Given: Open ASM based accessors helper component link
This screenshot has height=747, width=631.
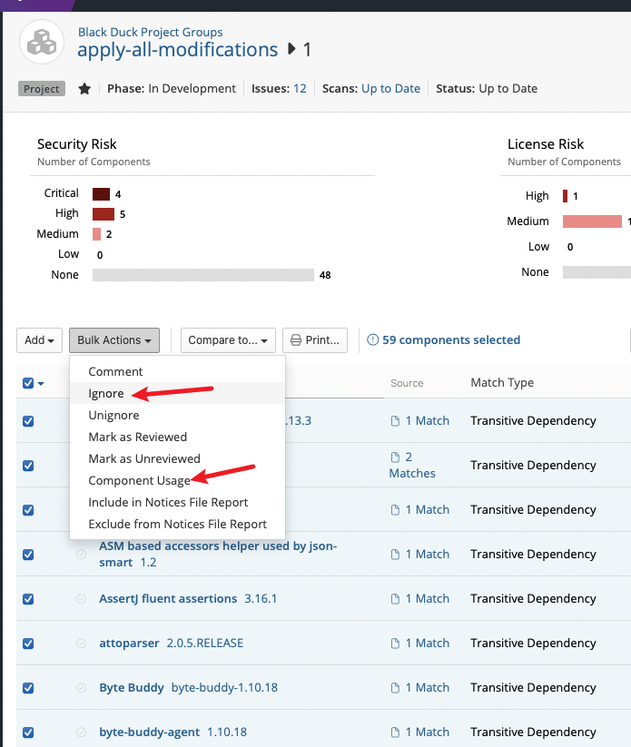Looking at the screenshot, I should 218,554.
